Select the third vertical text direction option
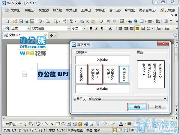This screenshot has height=135, width=180. point(110,74)
